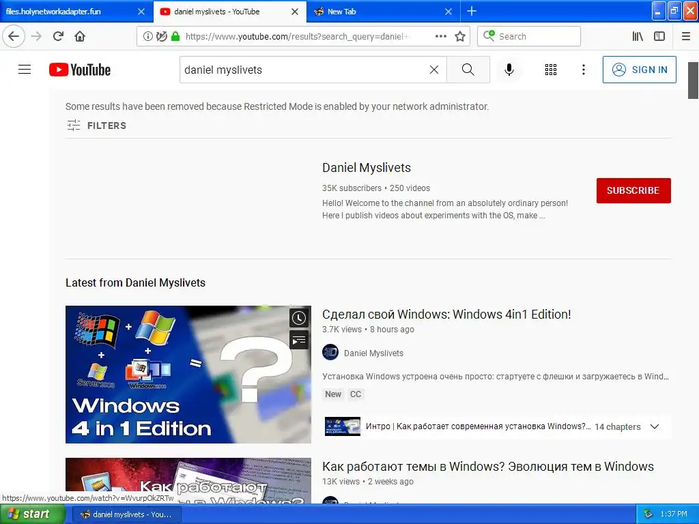Submit search with the magnifier button
Screen dimensions: 699x524
pyautogui.click(x=468, y=70)
